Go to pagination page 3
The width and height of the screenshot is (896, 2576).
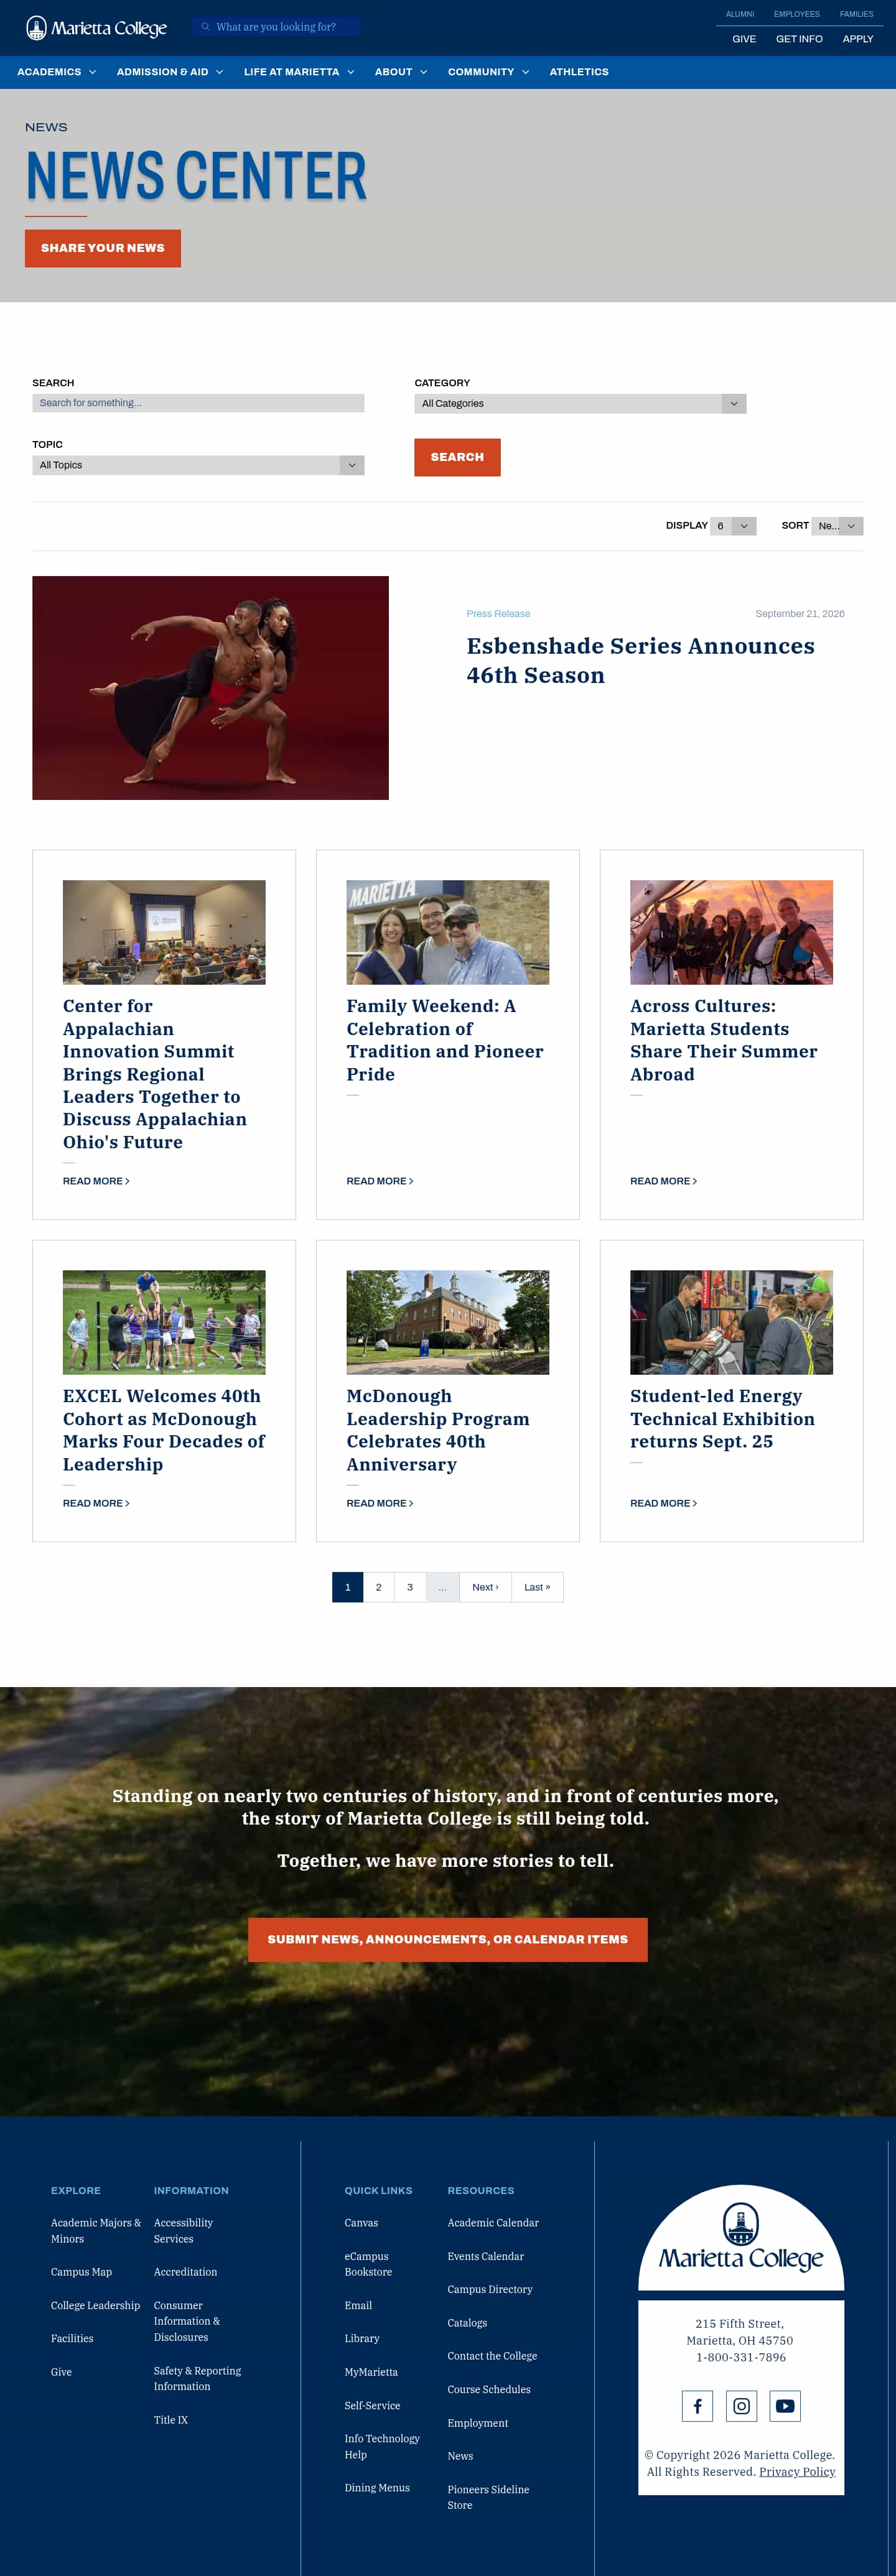tap(410, 1587)
